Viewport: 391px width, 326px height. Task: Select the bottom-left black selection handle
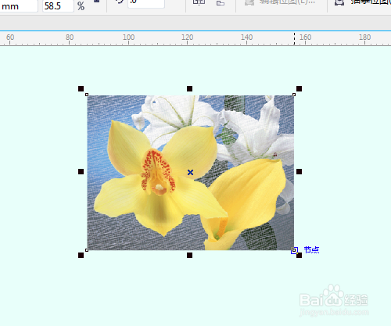click(x=81, y=255)
